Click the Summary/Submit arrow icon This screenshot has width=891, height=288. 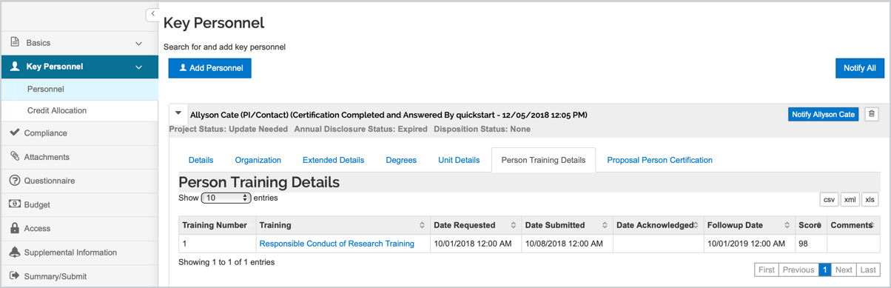point(15,275)
